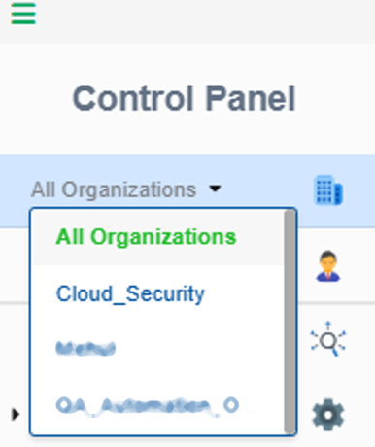Click the dropdown caret next to All Organizations
The image size is (375, 447).
click(215, 189)
